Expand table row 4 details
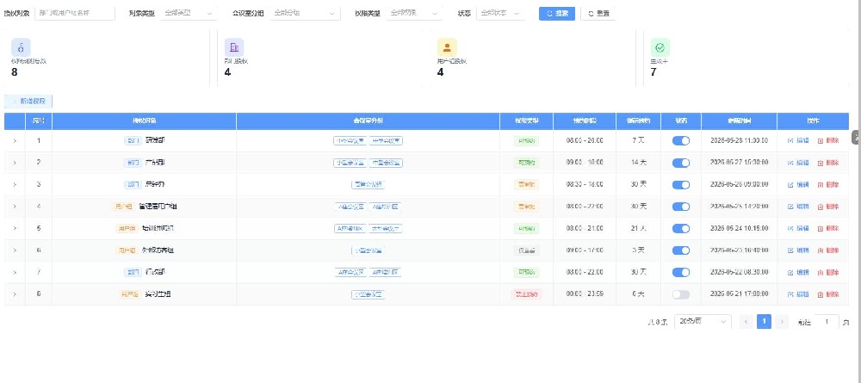The height and width of the screenshot is (383, 861). [x=15, y=207]
